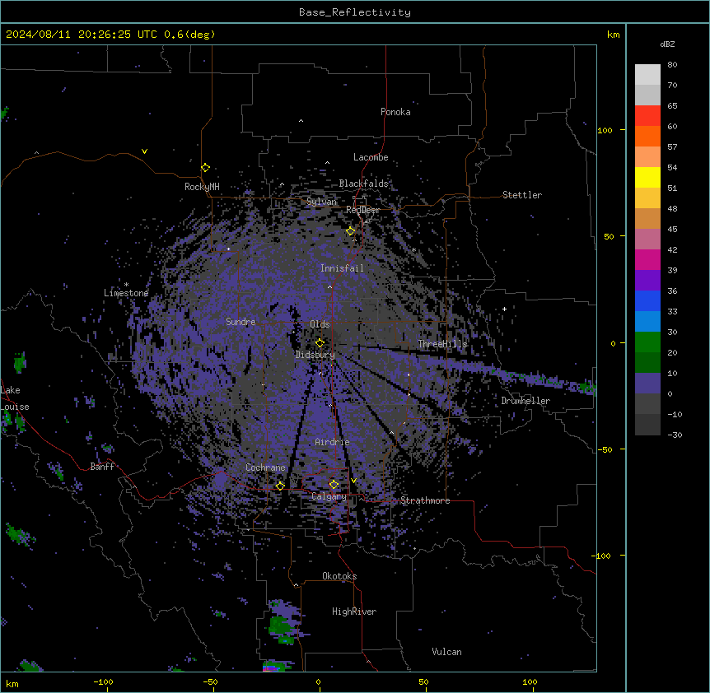The image size is (710, 693).
Task: Click the Lacombe city label
Action: (x=371, y=157)
